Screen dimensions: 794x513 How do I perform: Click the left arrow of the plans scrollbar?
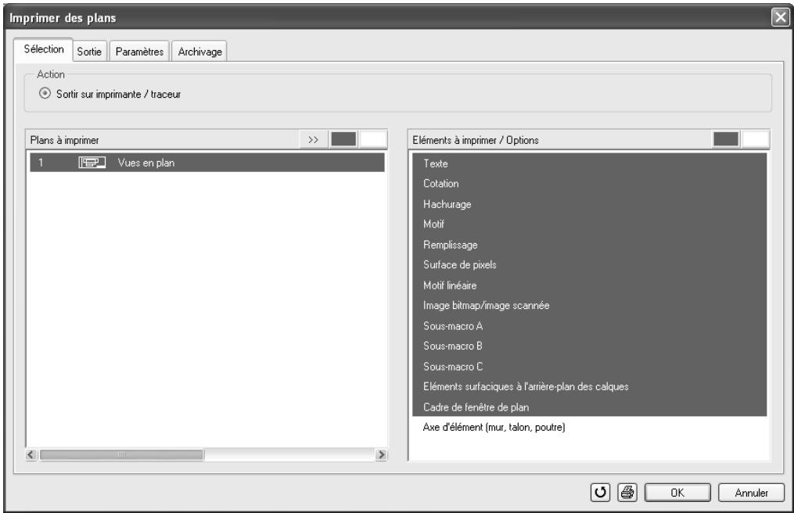(31, 455)
